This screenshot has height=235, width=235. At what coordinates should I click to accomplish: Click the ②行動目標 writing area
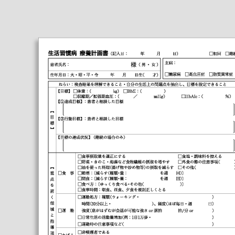pos(149,127)
